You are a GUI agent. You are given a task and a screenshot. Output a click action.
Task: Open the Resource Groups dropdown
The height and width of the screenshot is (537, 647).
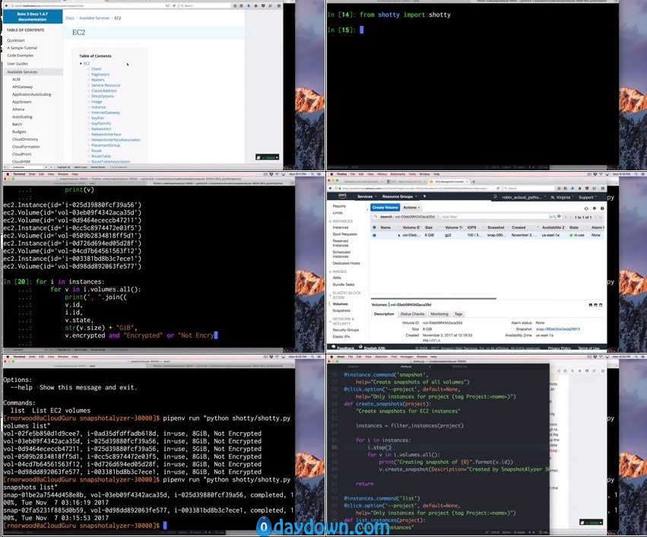pos(399,196)
